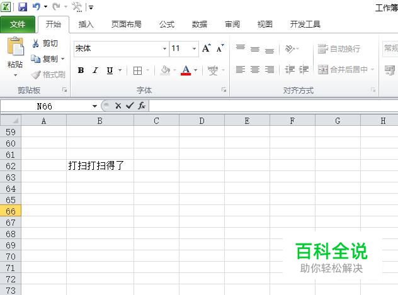398x295 pixels.
Task: Switch to the 开发工具 Developer tab
Action: click(x=305, y=25)
